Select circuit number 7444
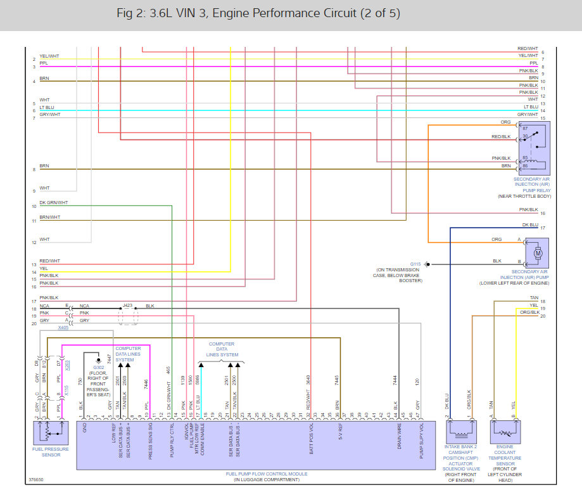Viewport: 582px width, 492px height. point(395,380)
